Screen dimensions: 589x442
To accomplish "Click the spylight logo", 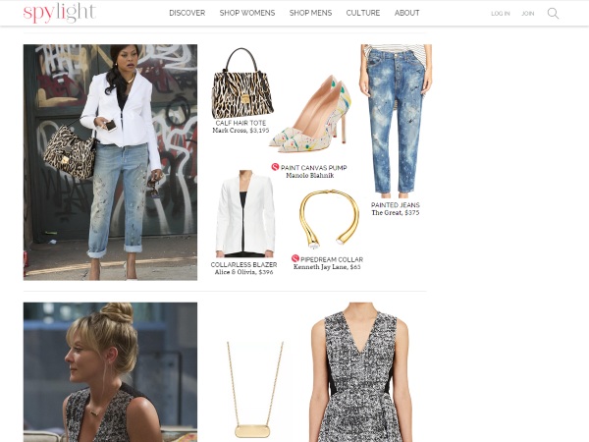I will coord(60,13).
